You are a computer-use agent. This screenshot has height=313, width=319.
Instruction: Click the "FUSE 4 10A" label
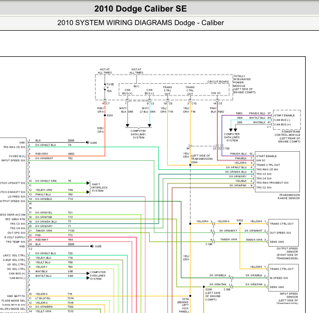(x=110, y=88)
